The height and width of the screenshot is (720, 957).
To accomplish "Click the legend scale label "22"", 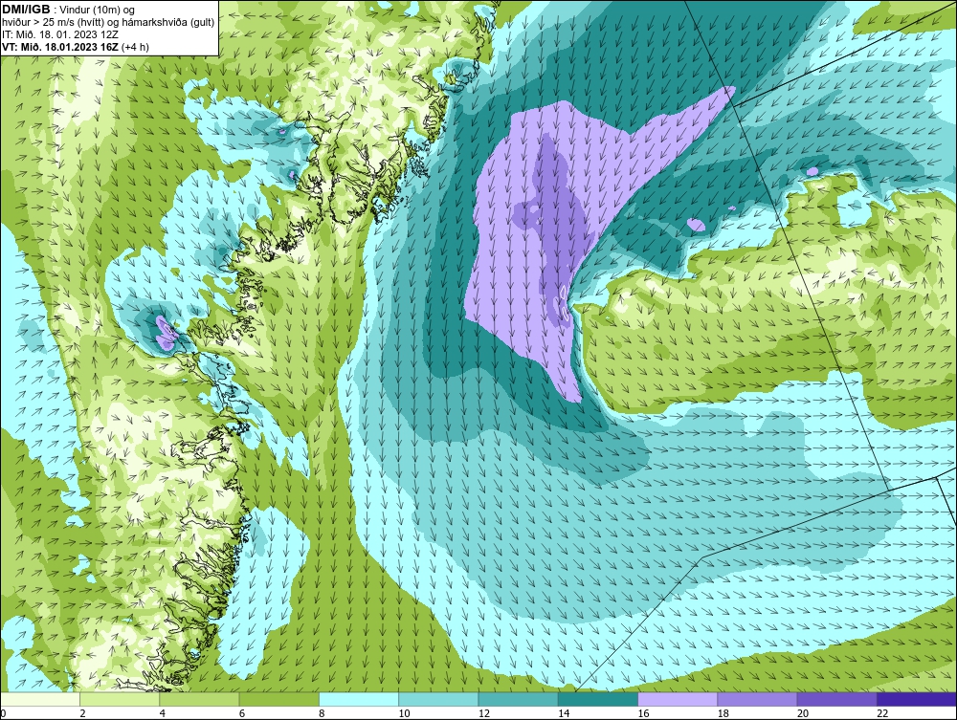I will 882,713.
